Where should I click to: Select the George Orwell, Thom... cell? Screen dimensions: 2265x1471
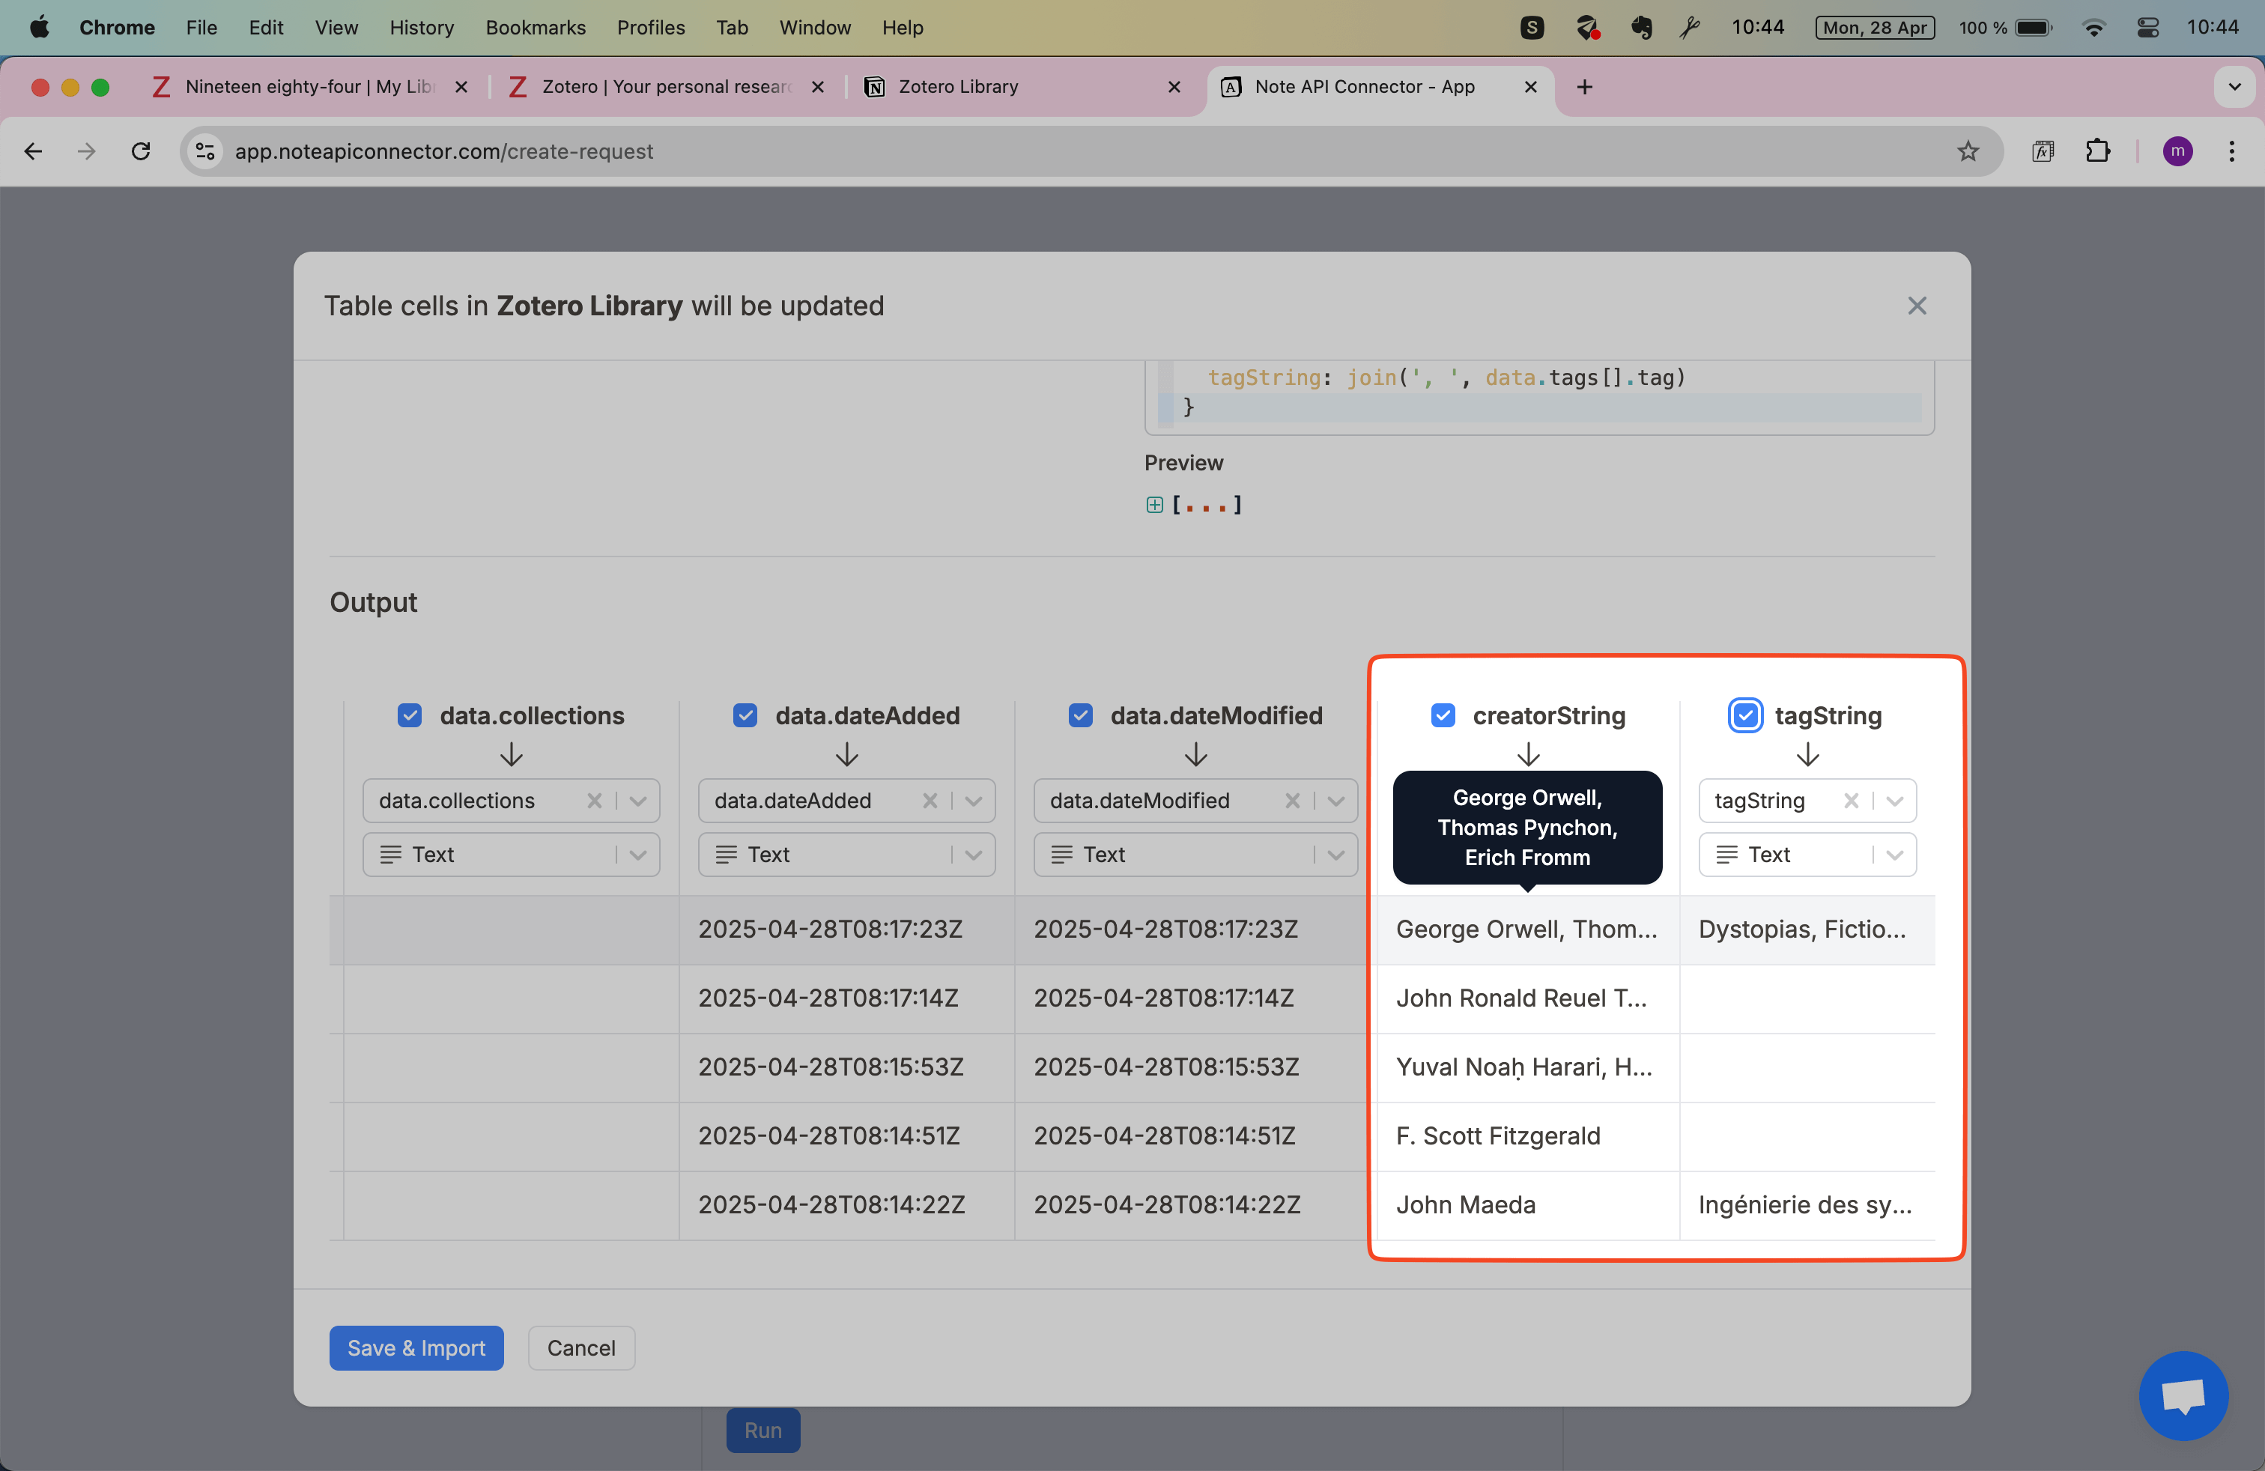pyautogui.click(x=1527, y=929)
